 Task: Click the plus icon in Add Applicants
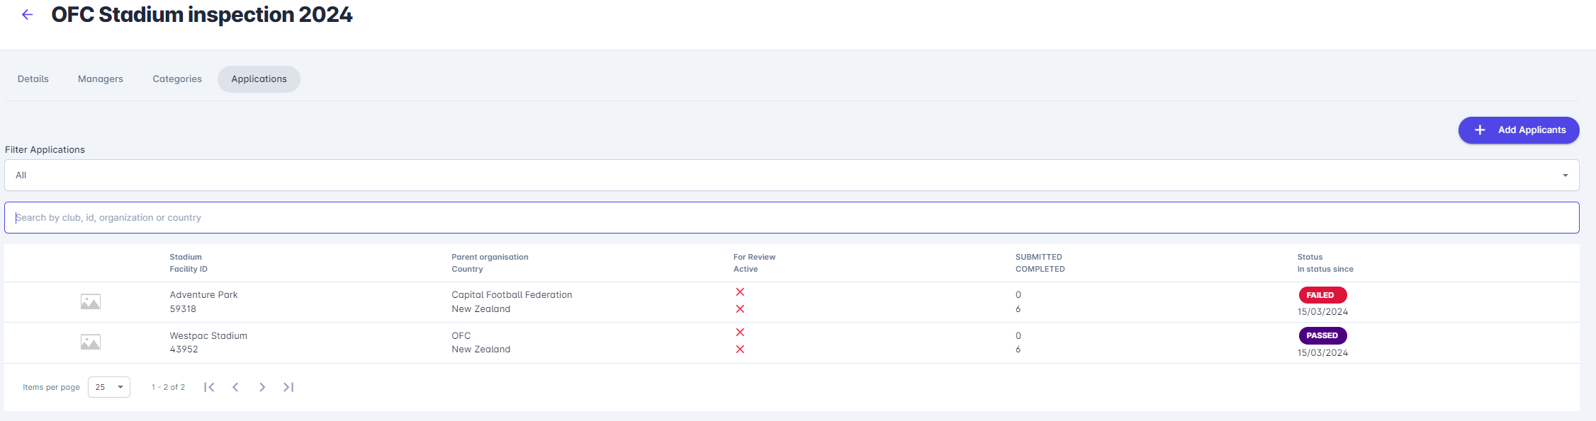pyautogui.click(x=1480, y=130)
